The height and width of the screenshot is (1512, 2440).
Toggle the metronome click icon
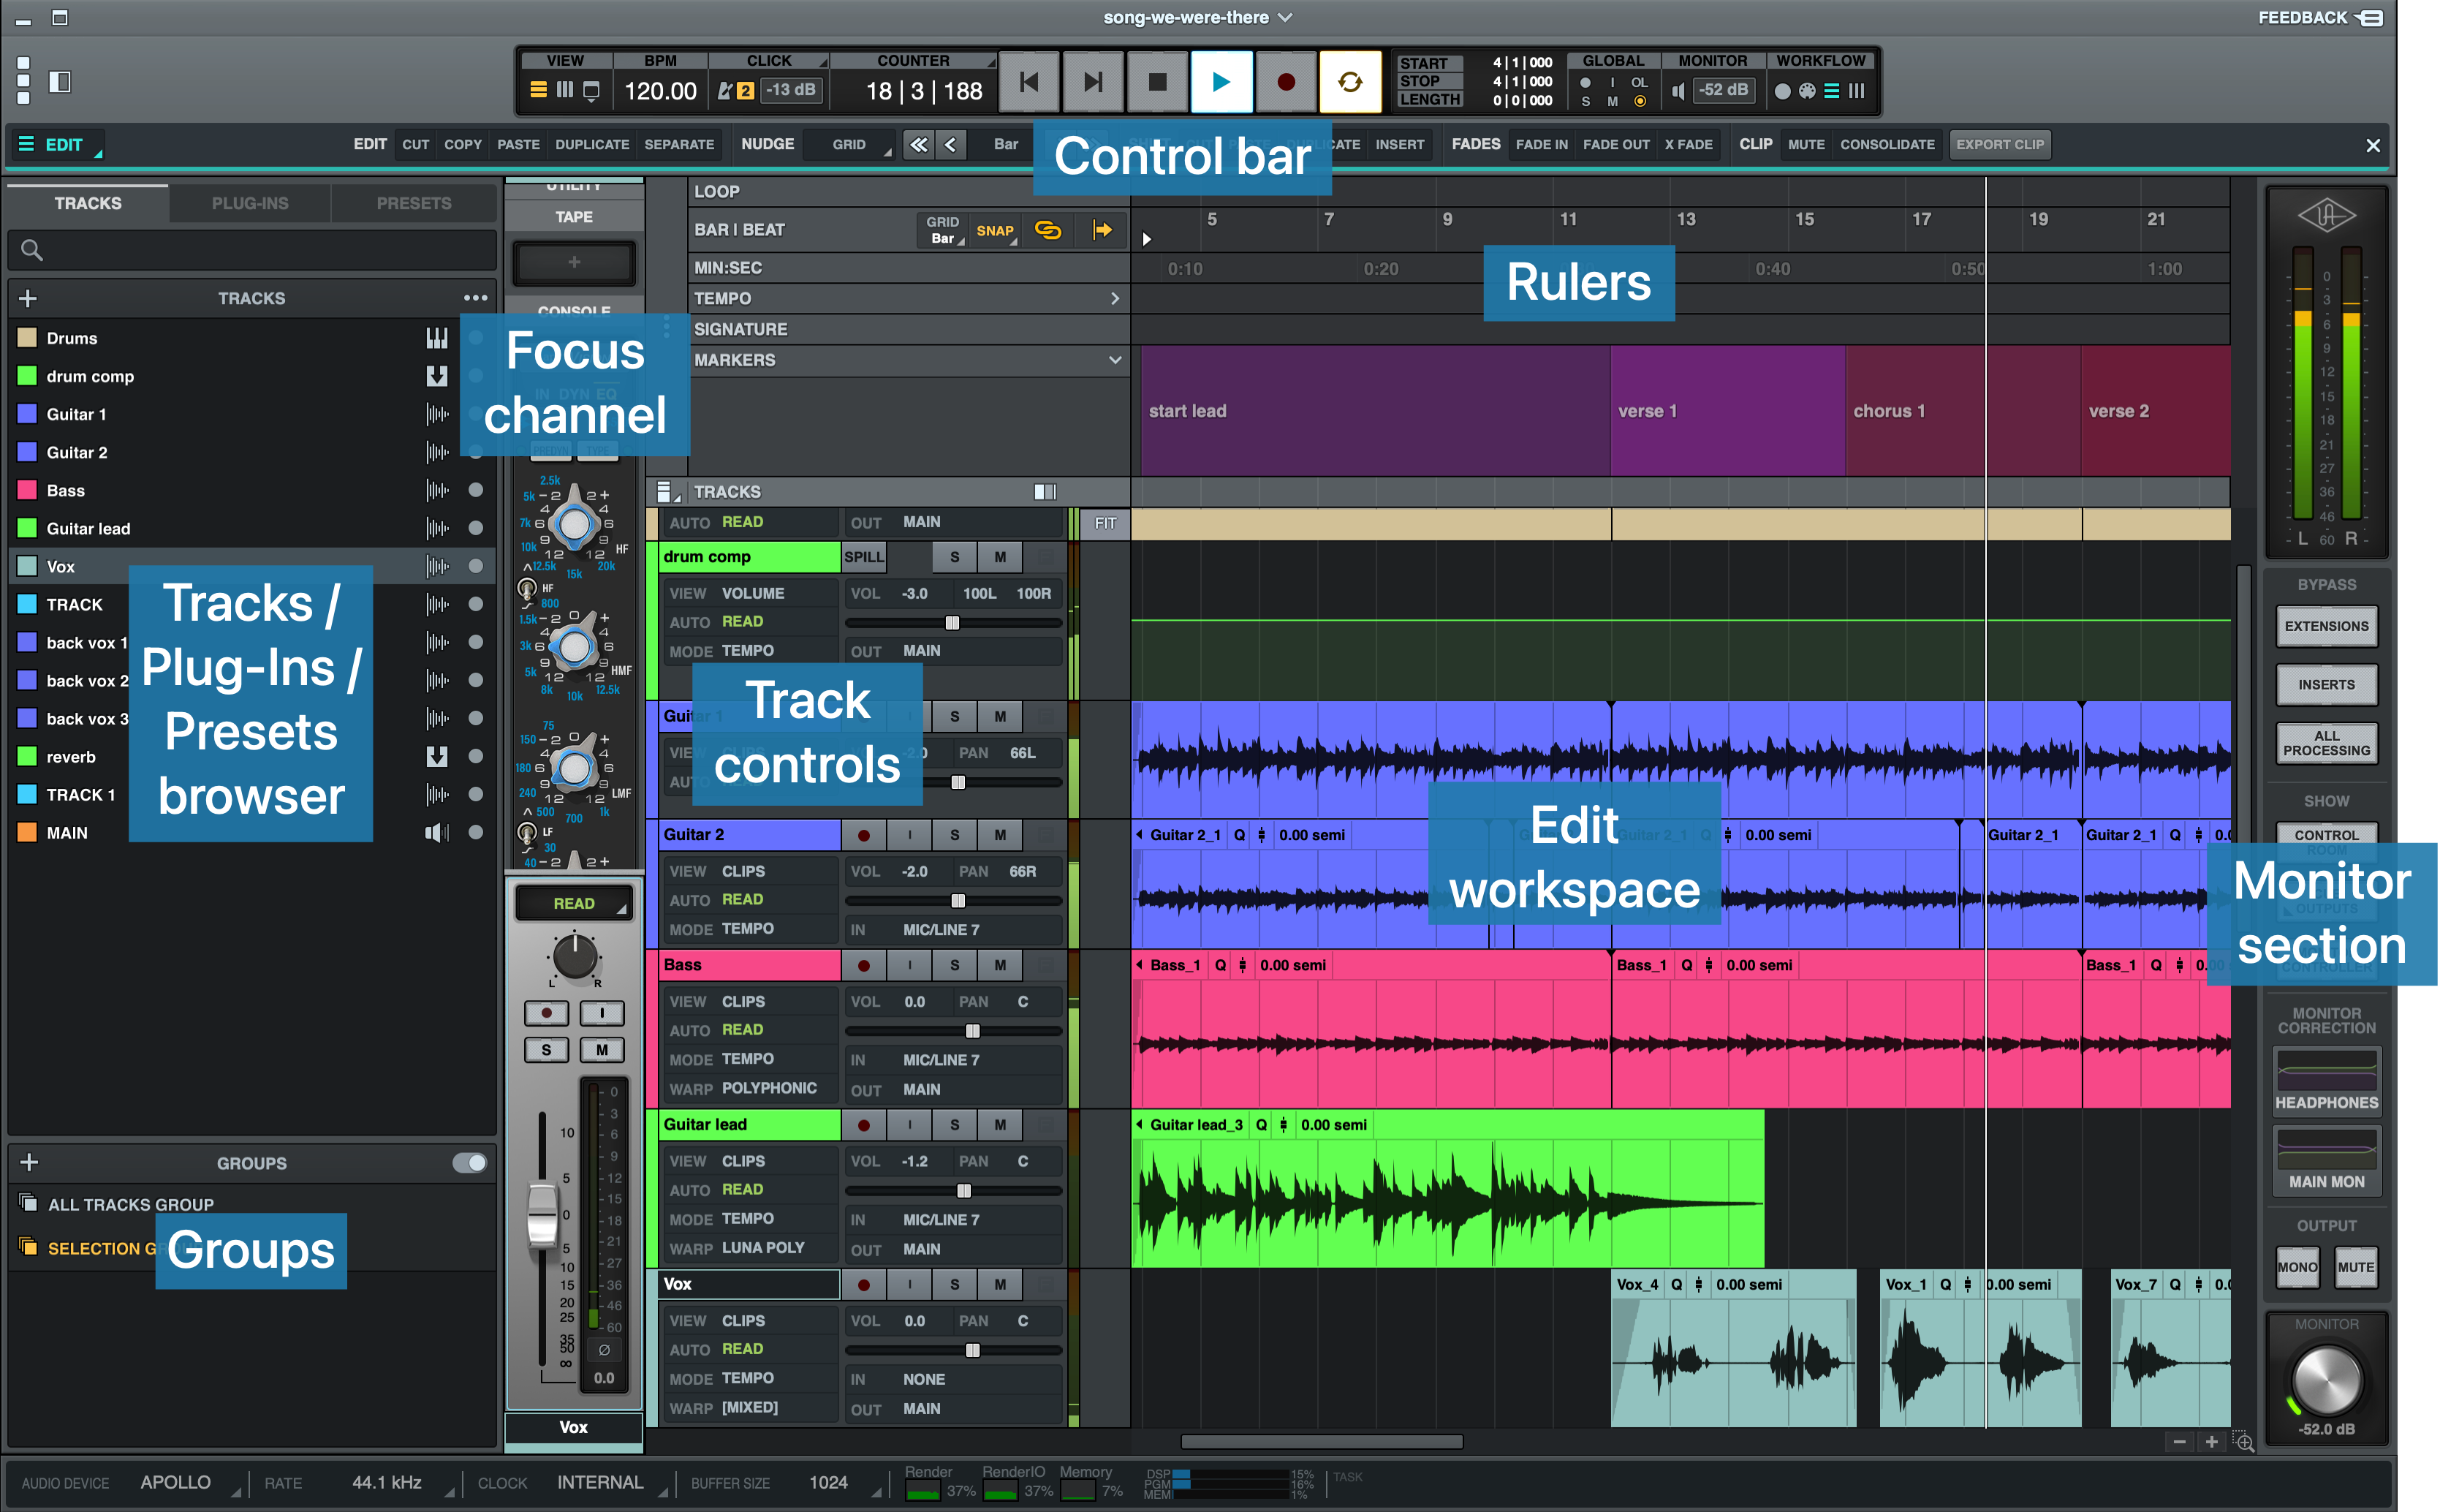click(724, 91)
